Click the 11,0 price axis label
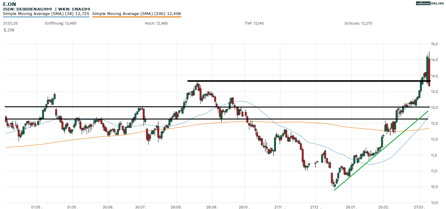The width and height of the screenshot is (446, 209). coord(434,171)
